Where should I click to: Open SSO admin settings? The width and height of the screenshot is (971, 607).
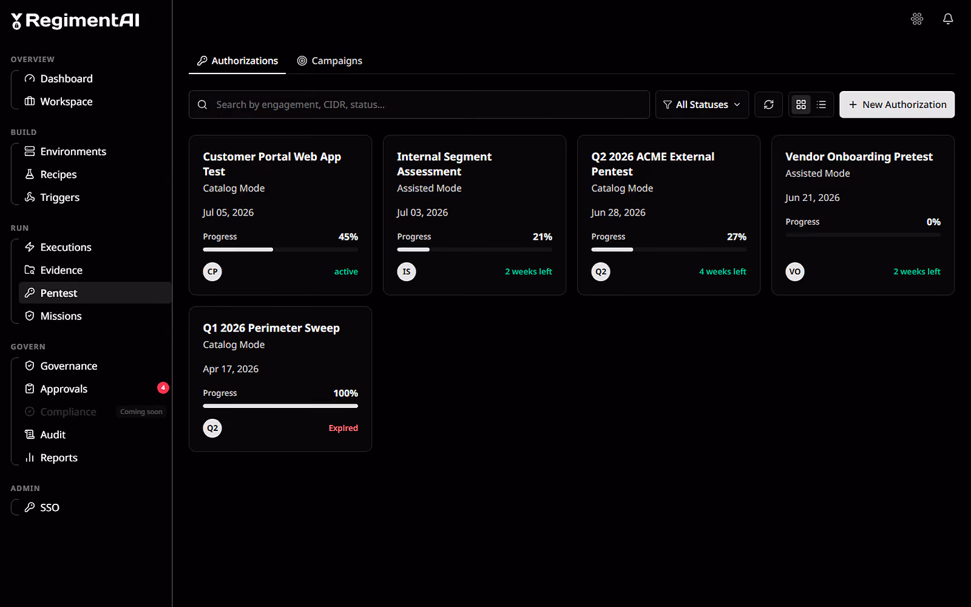point(95,507)
